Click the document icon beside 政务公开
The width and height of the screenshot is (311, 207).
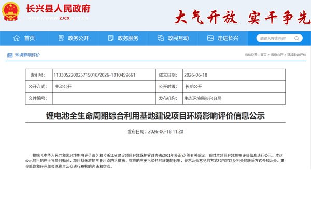(61, 38)
